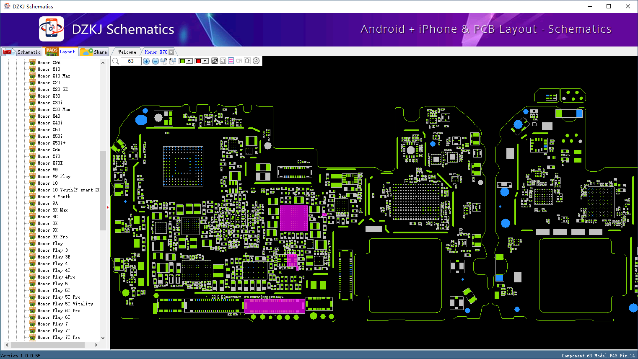Toggle the letter 'a' text display icon
This screenshot has height=359, width=638.
pos(223,61)
